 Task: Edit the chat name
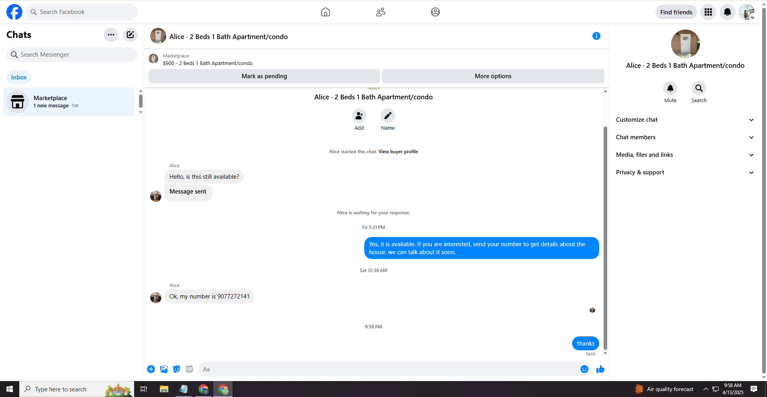[388, 116]
